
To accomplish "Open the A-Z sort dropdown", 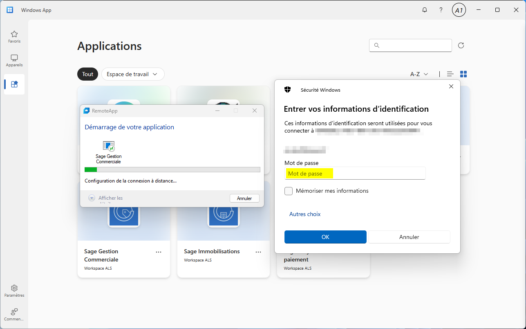I will 419,74.
